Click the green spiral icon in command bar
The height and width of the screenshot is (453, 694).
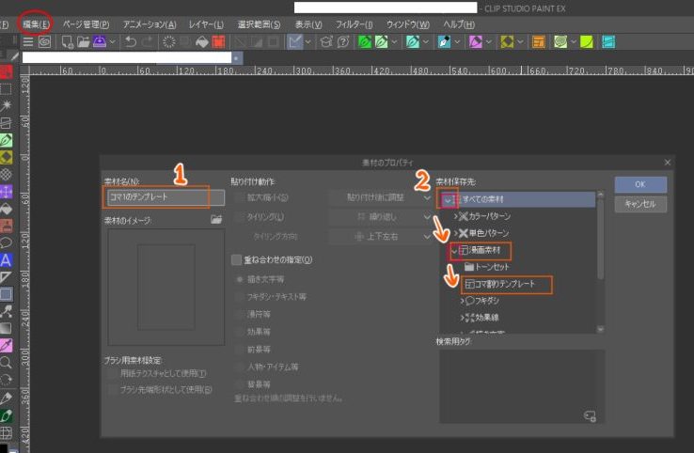(x=560, y=42)
